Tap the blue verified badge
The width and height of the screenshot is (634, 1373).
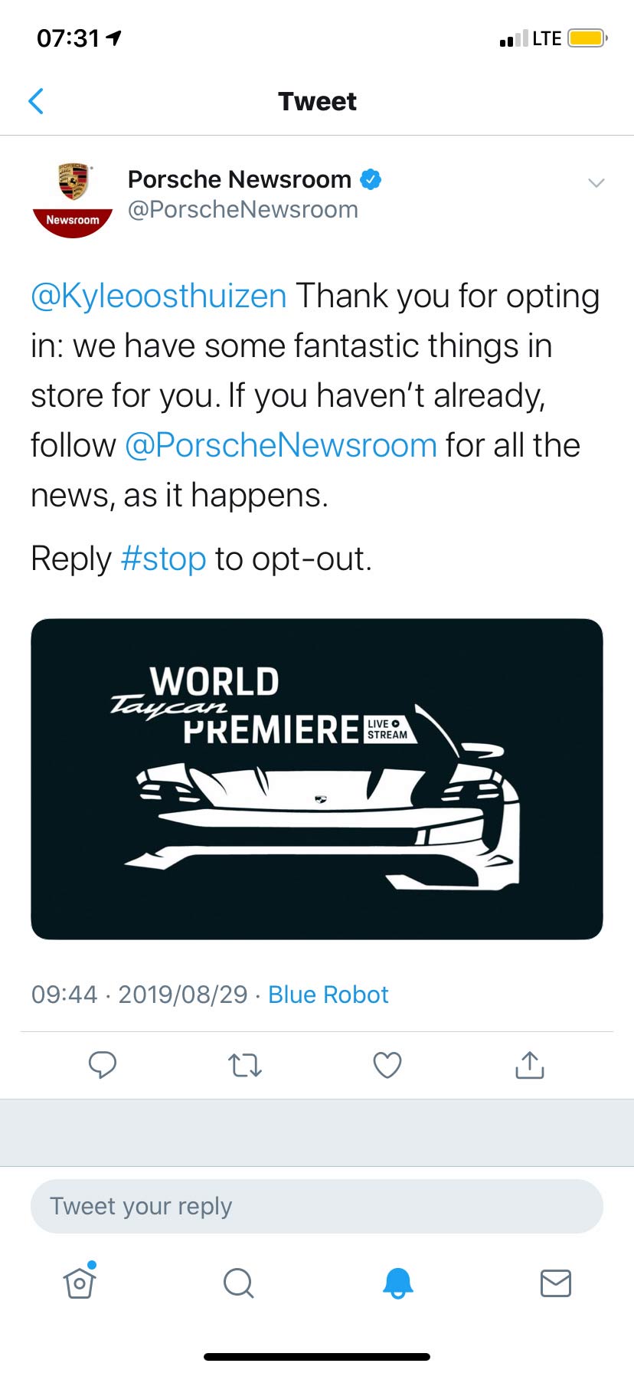click(x=371, y=179)
